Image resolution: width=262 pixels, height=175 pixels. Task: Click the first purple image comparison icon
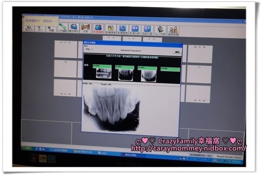click(135, 30)
